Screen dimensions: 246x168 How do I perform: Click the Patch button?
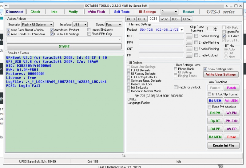pyautogui.click(x=232, y=88)
